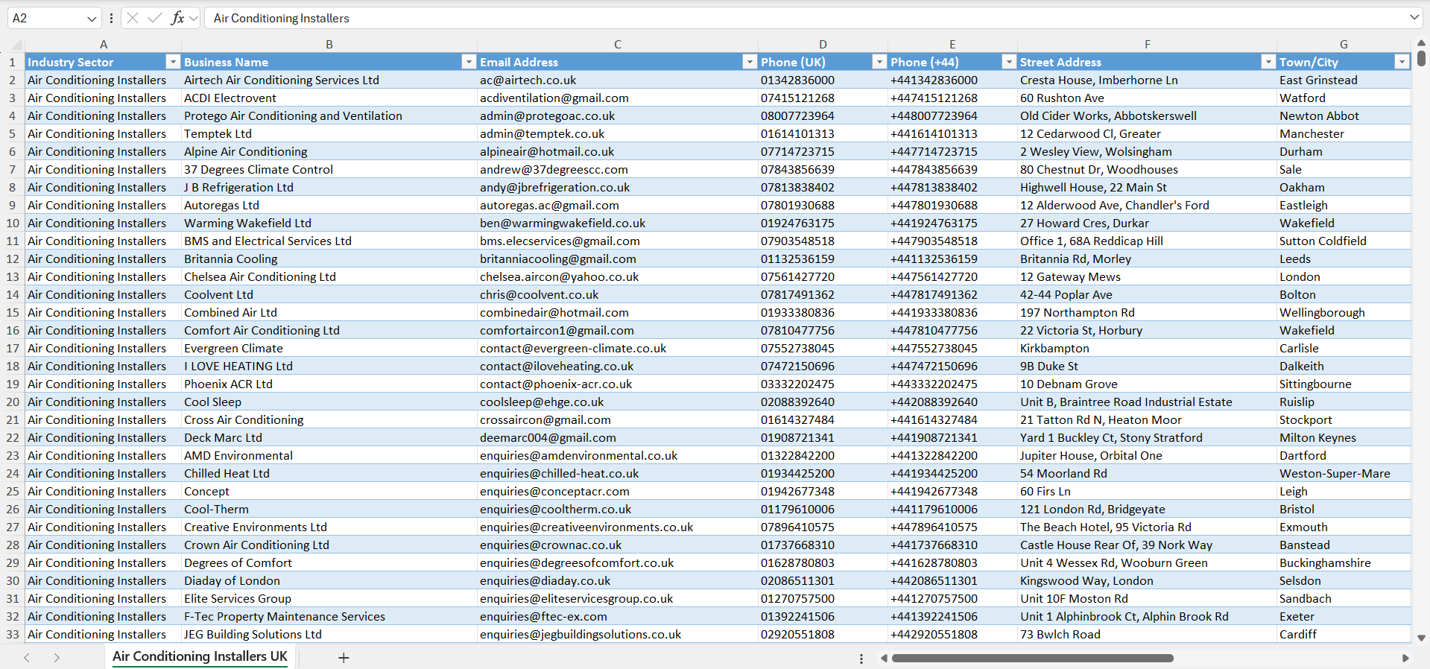The image size is (1430, 669).
Task: Click the vertical scroll up arrow
Action: 1421,43
